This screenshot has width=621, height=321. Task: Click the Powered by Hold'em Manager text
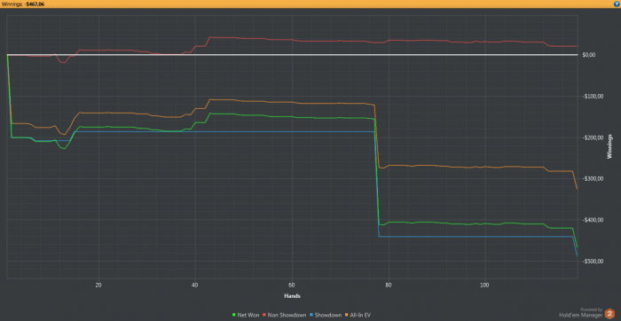580,312
